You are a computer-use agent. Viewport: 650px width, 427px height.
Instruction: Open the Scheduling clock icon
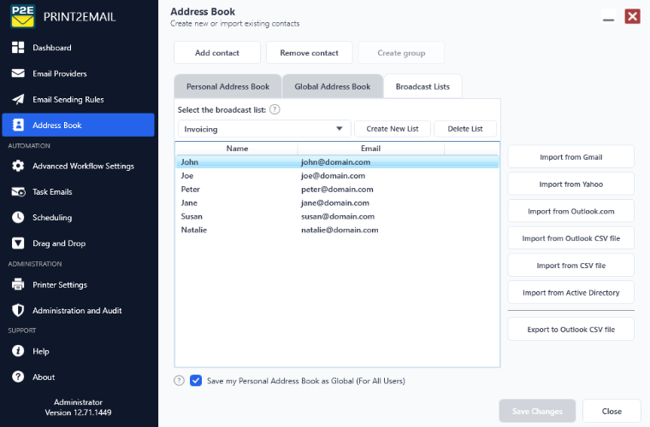coord(18,217)
